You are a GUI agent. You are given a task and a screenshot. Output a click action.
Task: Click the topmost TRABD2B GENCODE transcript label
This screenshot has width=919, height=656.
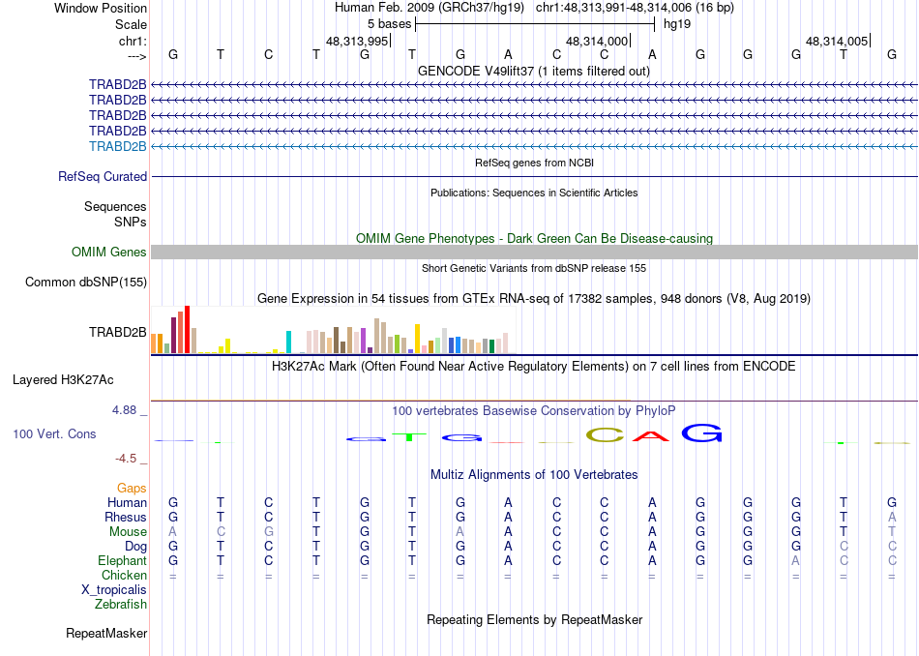117,84
